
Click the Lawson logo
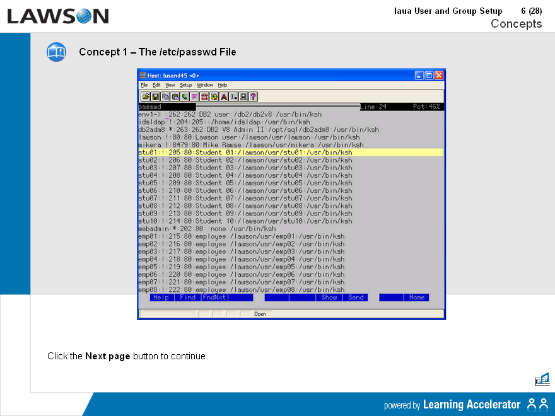pyautogui.click(x=57, y=16)
